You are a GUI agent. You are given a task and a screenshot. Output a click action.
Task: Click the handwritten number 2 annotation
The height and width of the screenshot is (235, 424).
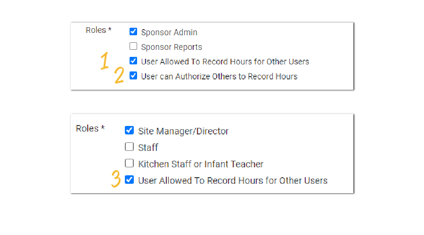(120, 76)
